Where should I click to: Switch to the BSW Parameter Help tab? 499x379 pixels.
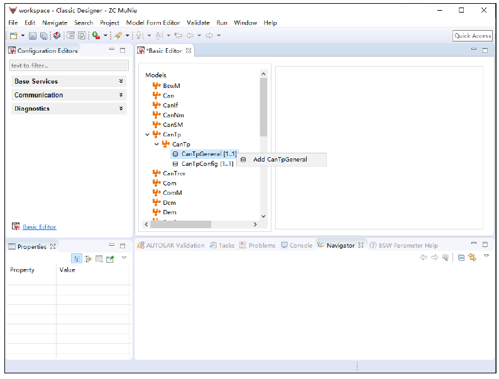[x=404, y=245]
